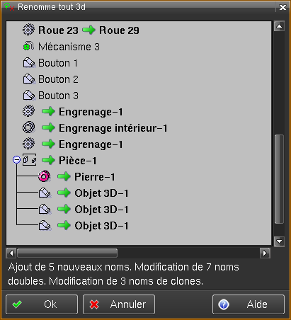Click the vertical scrollbar up arrow
Screen dimensions: 291x320
pos(279,26)
